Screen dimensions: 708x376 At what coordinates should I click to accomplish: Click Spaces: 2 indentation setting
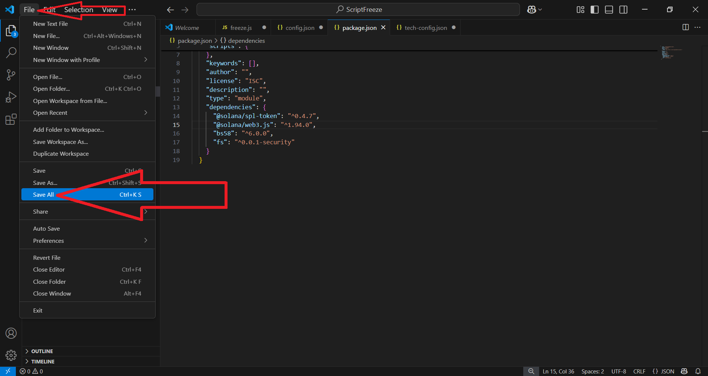click(x=593, y=371)
